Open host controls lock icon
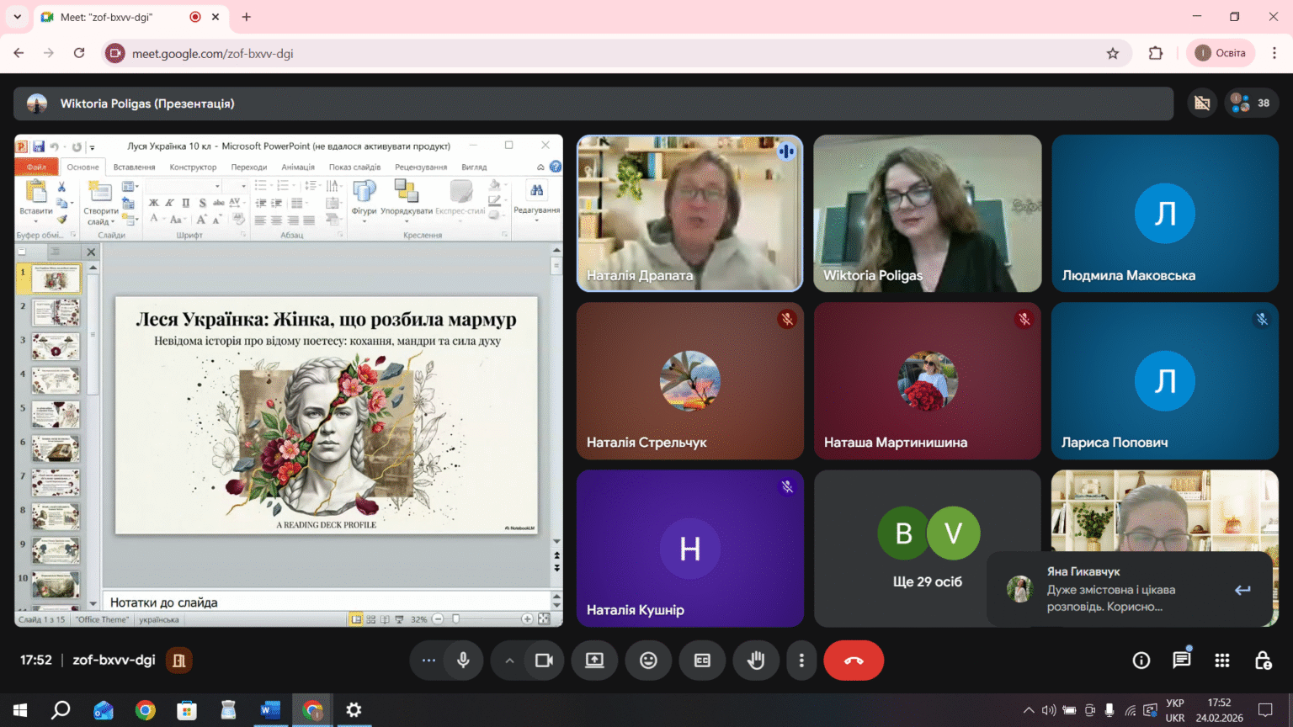 click(1263, 661)
